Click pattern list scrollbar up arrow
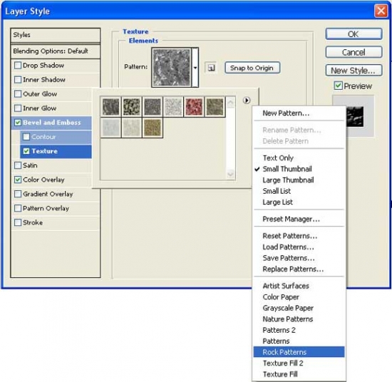 (x=230, y=103)
